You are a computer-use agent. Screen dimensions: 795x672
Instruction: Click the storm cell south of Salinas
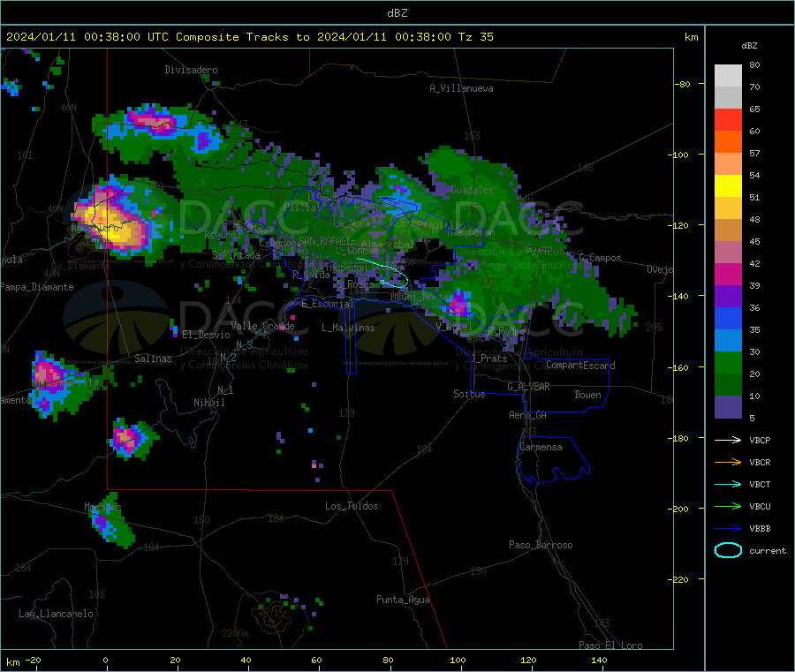132,439
